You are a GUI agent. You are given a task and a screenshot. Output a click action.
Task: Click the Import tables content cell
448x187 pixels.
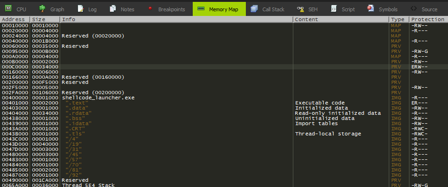[x=316, y=123]
